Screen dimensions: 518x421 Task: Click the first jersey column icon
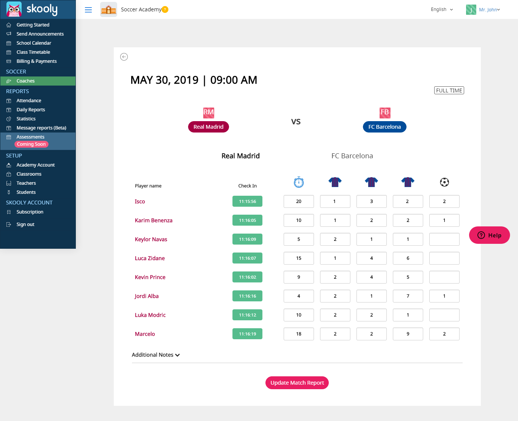pyautogui.click(x=335, y=182)
